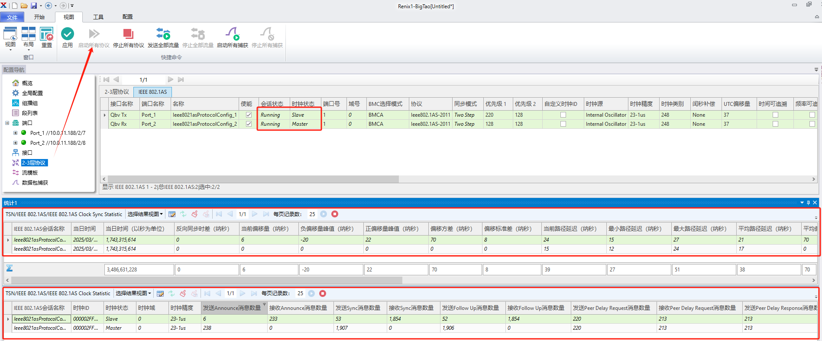822x341 pixels.
Task: Toggle 自定义时钟ID checkbox for Qbv Rx row
Action: [563, 124]
